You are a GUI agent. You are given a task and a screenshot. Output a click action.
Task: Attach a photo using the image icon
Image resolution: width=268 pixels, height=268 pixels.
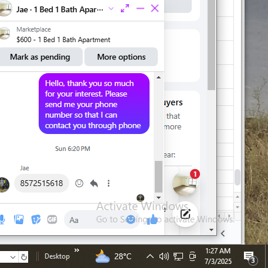pos(19,219)
